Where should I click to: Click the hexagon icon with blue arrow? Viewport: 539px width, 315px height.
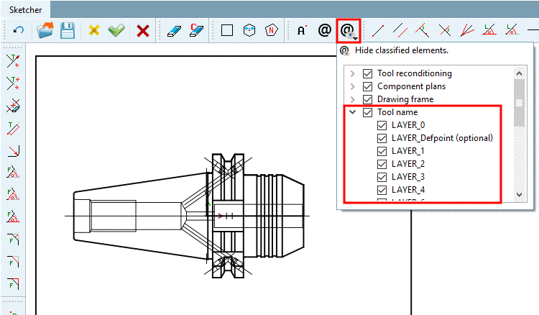pos(249,30)
